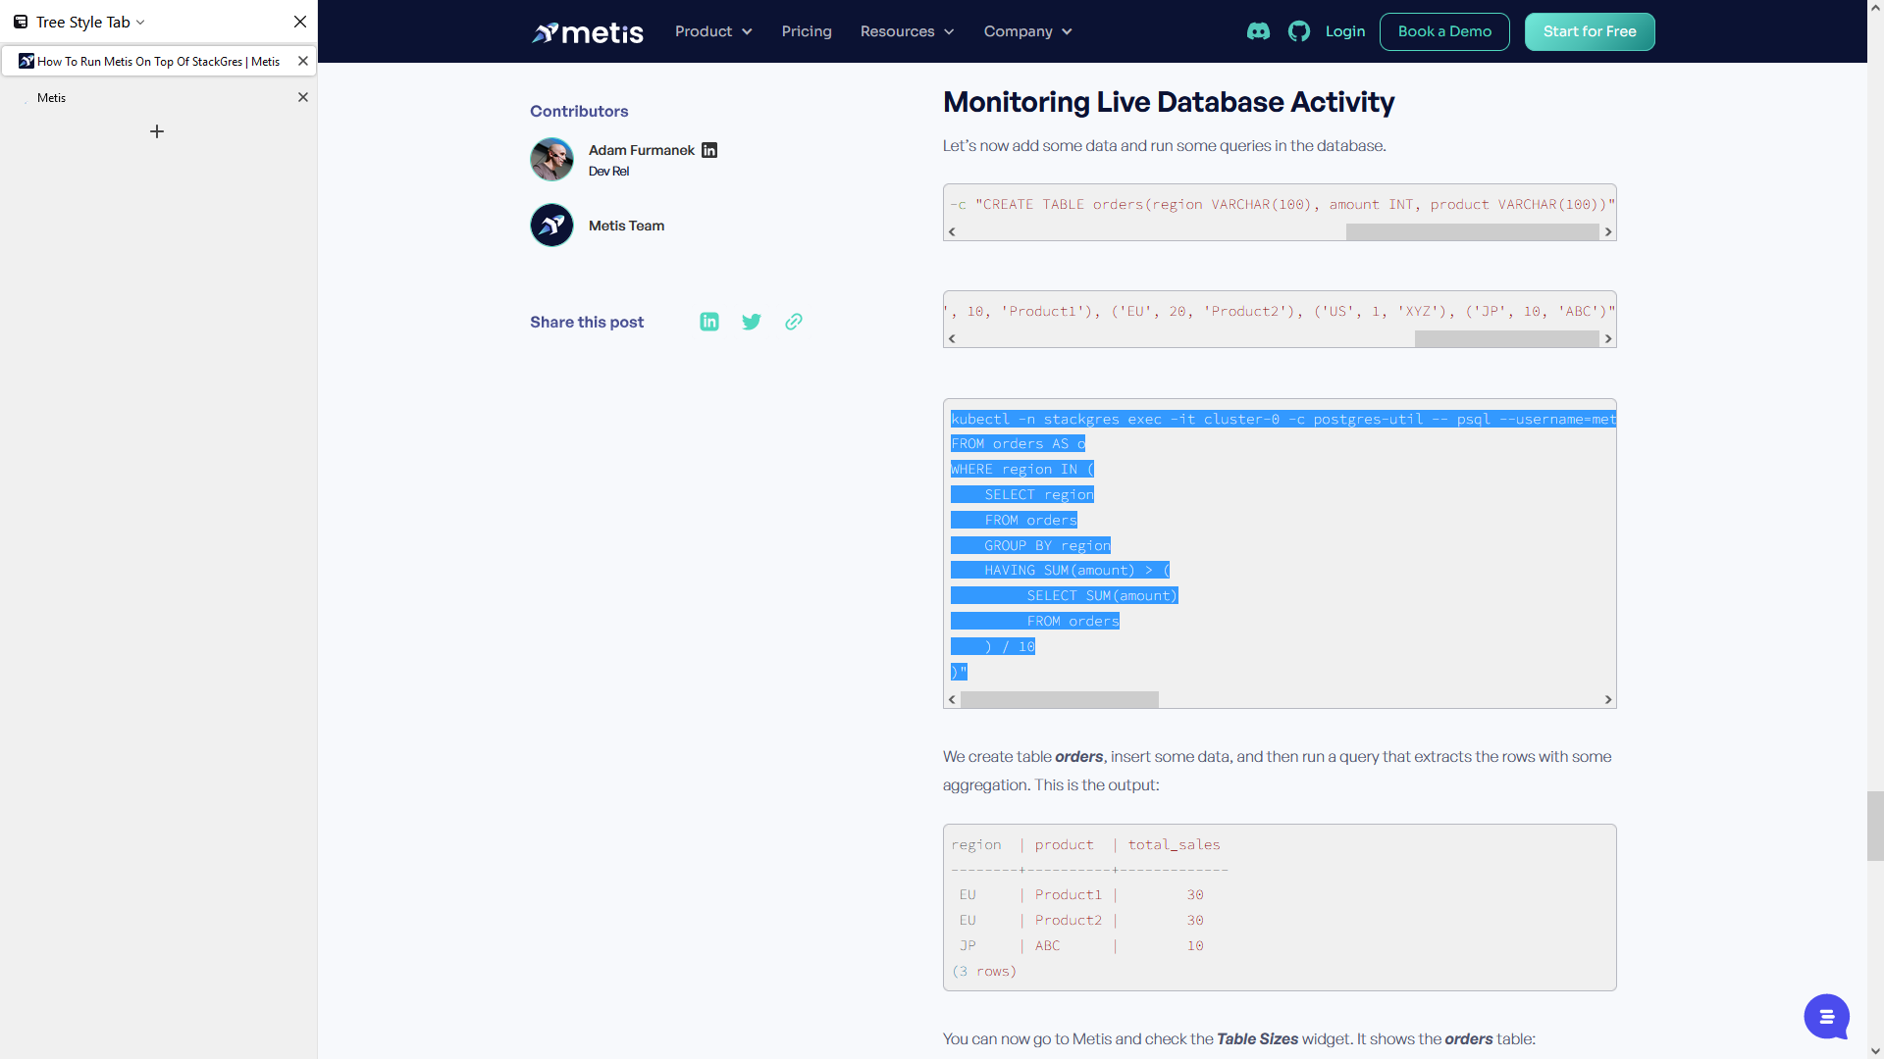Click the 'Dev Rel' role text
This screenshot has width=1884, height=1059.
pyautogui.click(x=608, y=172)
